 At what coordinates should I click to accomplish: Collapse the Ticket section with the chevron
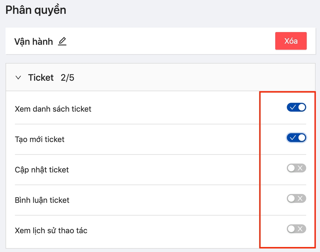coord(18,78)
